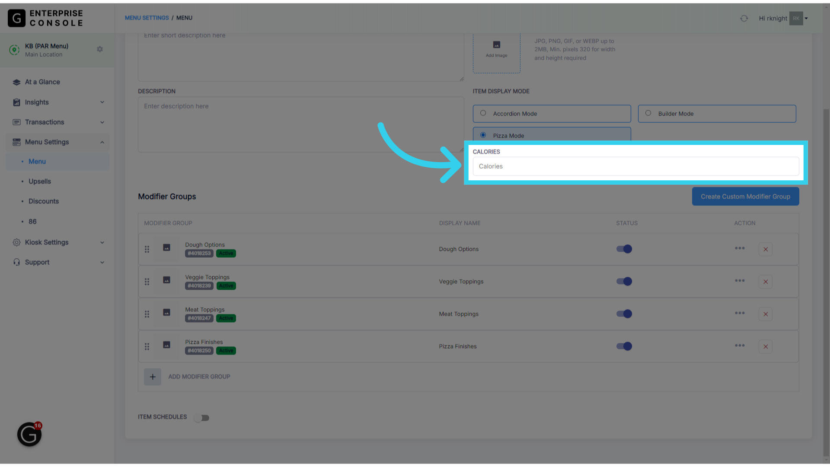
Task: Open the Menu Settings breadcrumb link
Action: click(x=147, y=18)
